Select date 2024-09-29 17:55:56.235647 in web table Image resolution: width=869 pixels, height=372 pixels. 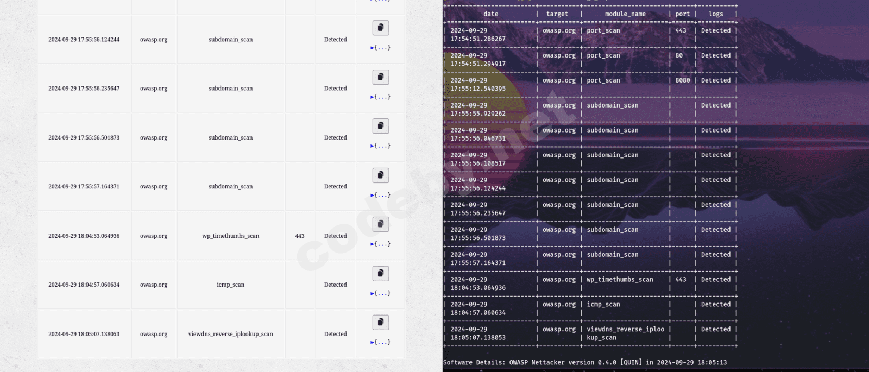coord(84,89)
